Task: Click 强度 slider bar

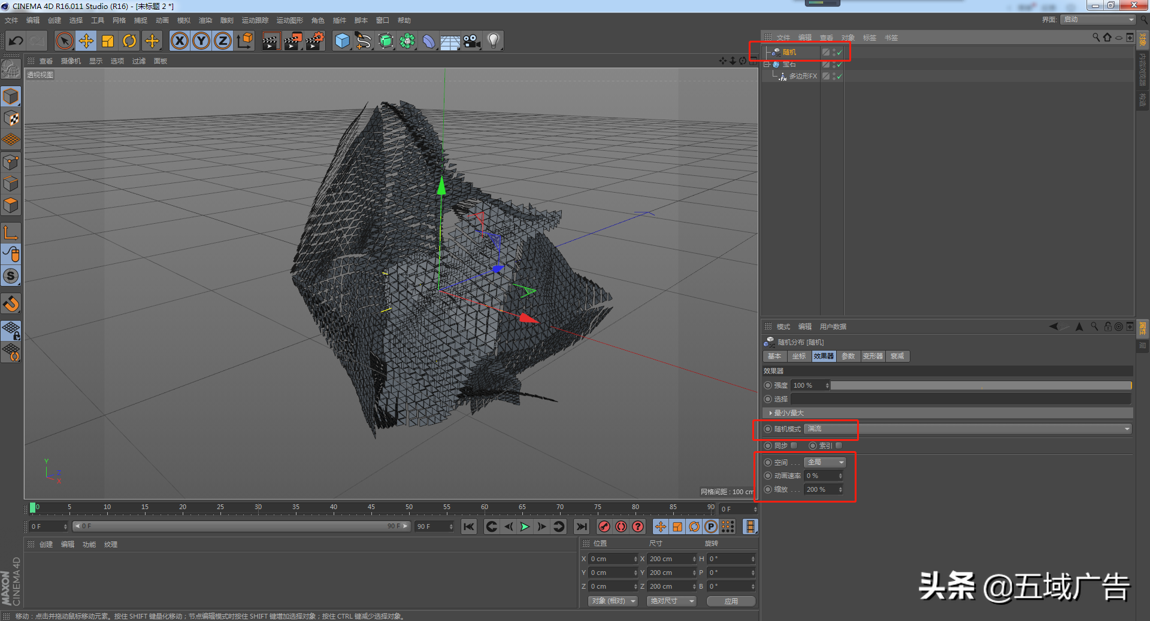Action: click(x=981, y=385)
